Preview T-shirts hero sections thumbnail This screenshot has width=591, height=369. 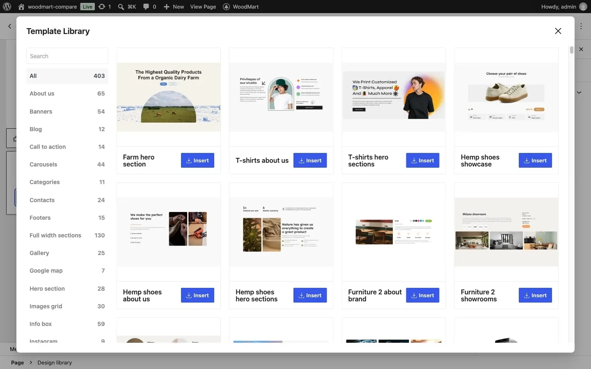click(x=394, y=97)
